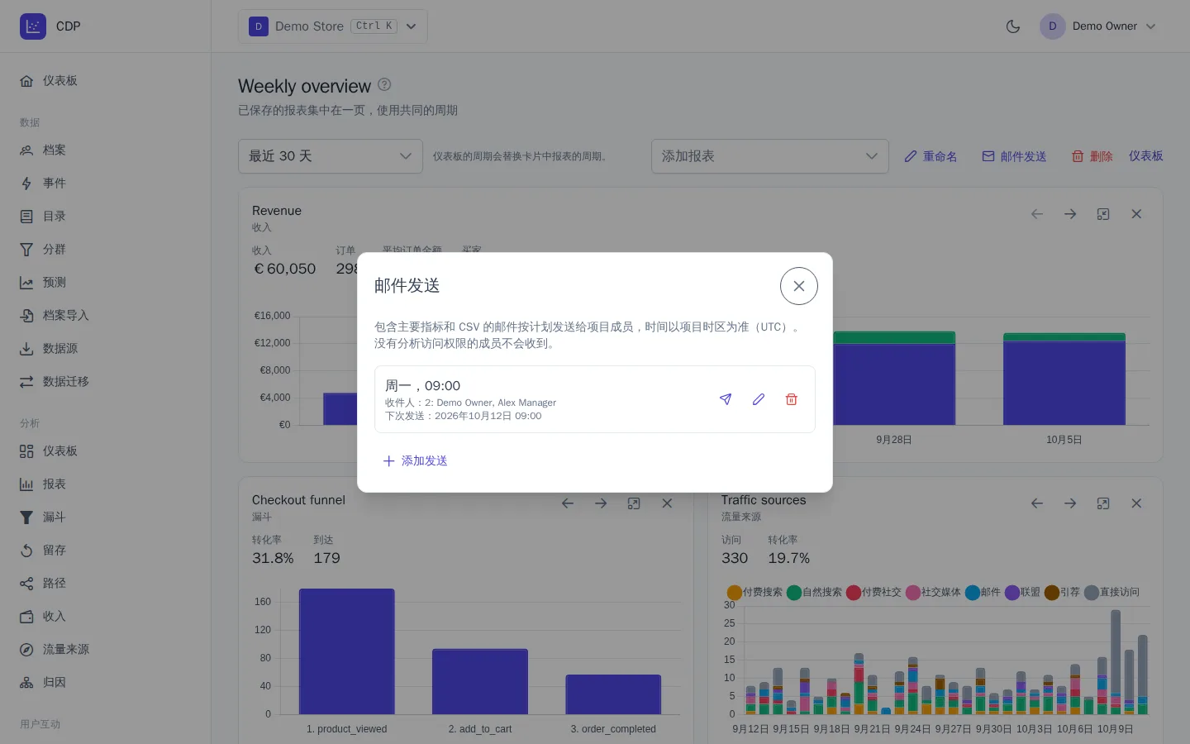Image resolution: width=1190 pixels, height=744 pixels.
Task: Open 流量来源 in the sidebar
Action: click(106, 650)
